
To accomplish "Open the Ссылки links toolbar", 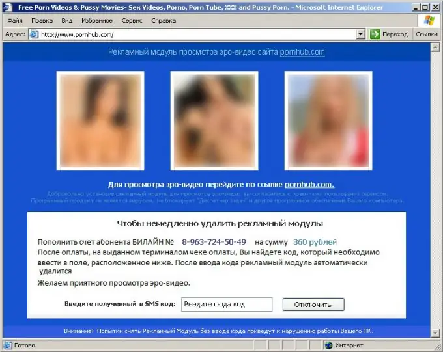I will [x=426, y=34].
